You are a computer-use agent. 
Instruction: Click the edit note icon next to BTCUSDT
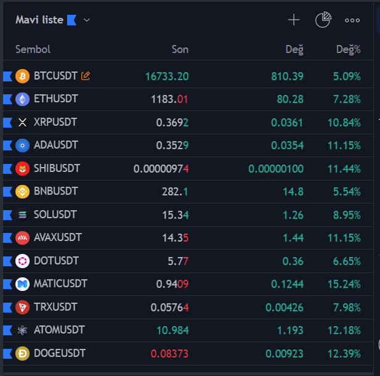pyautogui.click(x=86, y=76)
